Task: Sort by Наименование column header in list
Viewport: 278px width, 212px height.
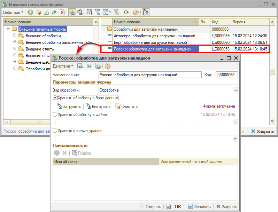Action: (x=155, y=22)
